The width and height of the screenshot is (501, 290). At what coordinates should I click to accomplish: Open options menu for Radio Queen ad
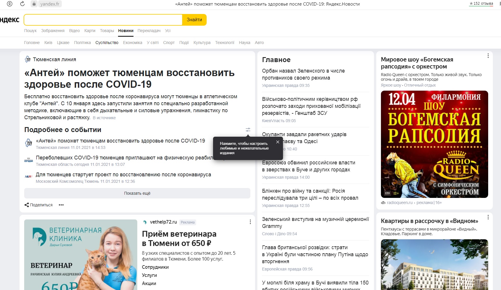(x=488, y=56)
